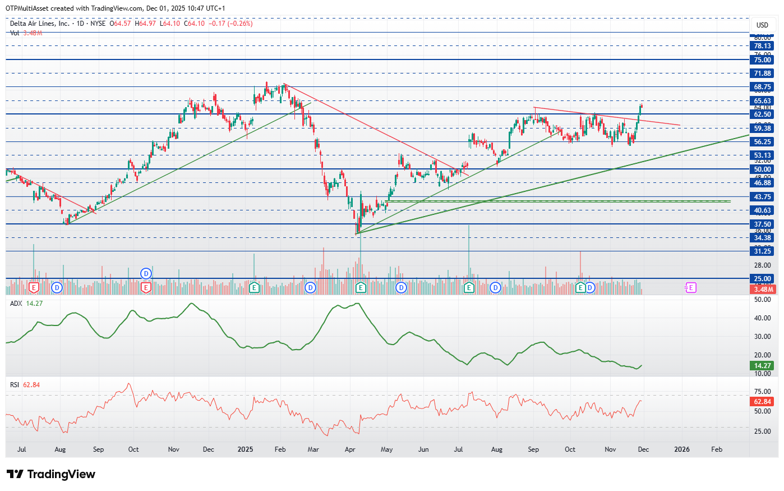Select the RSI indicator label
The height and width of the screenshot is (491, 784).
15,385
